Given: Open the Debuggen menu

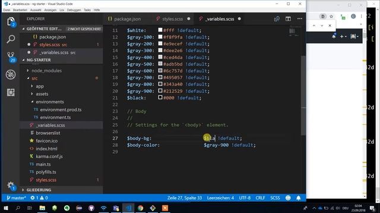Looking at the screenshot, I should (74, 10).
